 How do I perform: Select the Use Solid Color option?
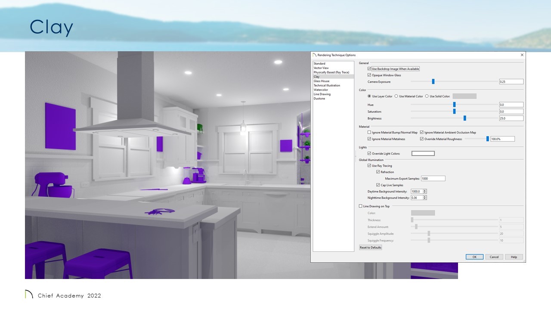click(x=427, y=96)
